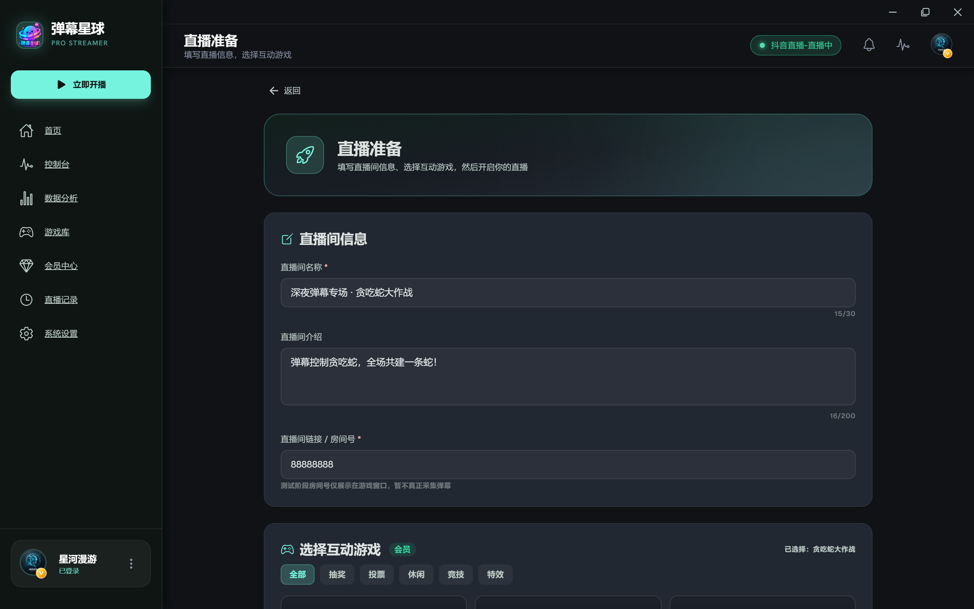Open the 数据分析 bar chart icon

click(26, 198)
